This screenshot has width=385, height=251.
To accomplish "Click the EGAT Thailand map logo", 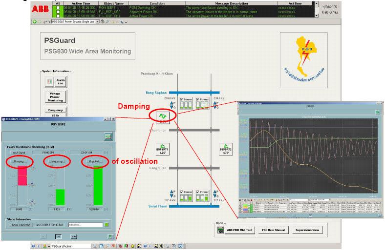I will pos(304,60).
